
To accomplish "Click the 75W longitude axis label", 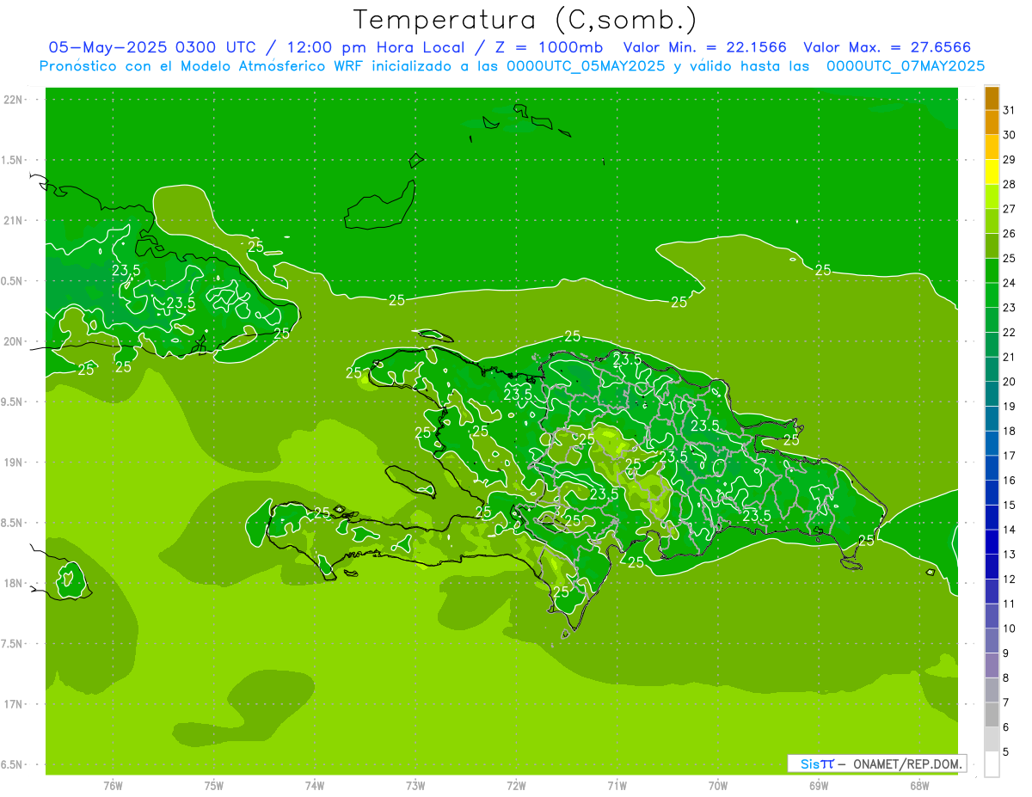I will (214, 785).
